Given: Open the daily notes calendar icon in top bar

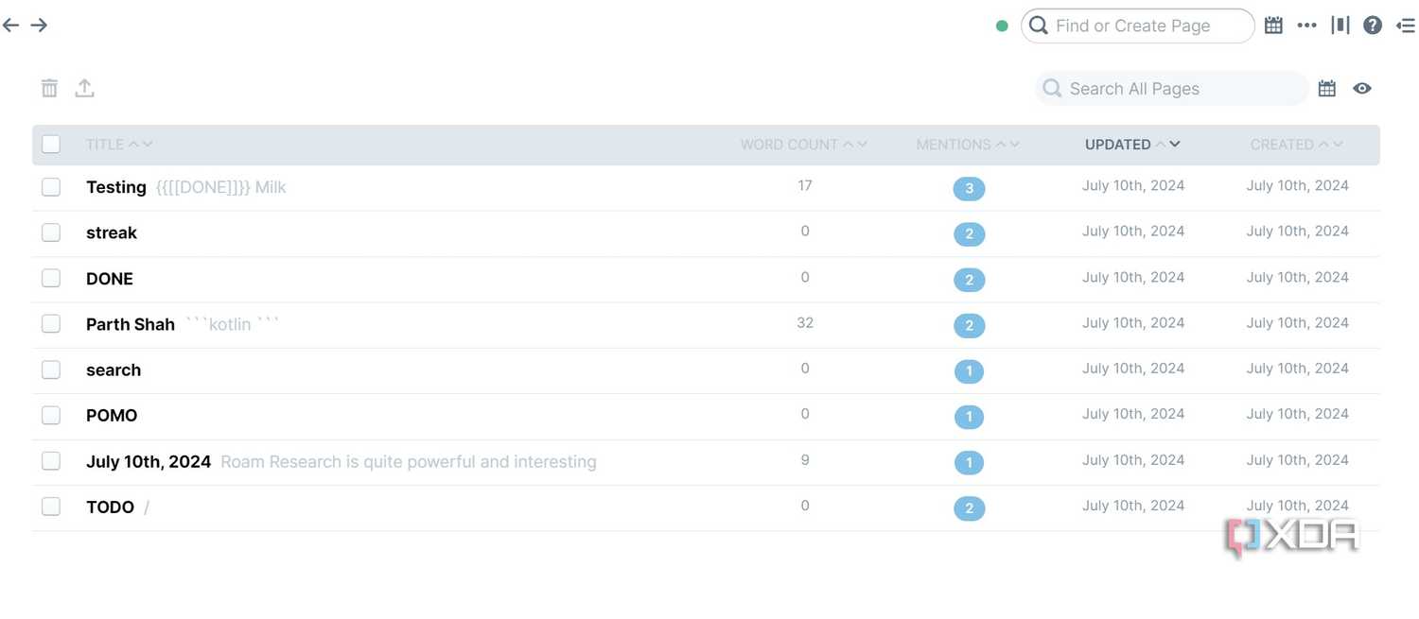Looking at the screenshot, I should [1273, 26].
